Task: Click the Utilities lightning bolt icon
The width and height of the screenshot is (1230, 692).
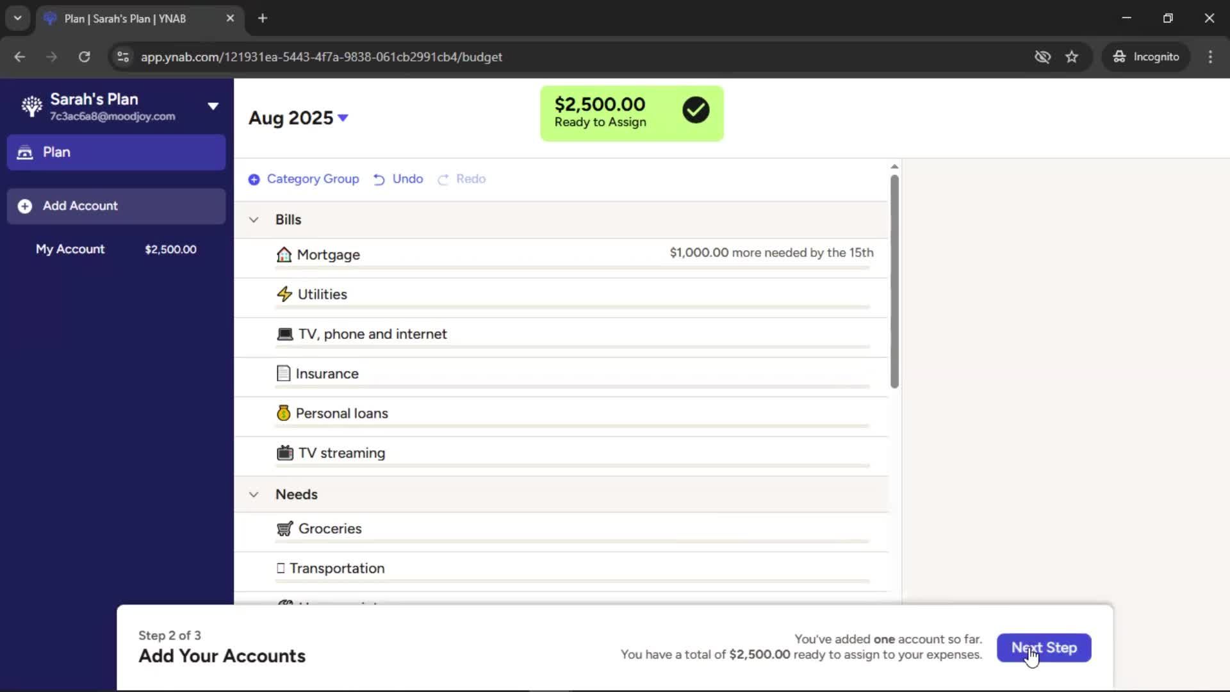Action: [x=284, y=294]
